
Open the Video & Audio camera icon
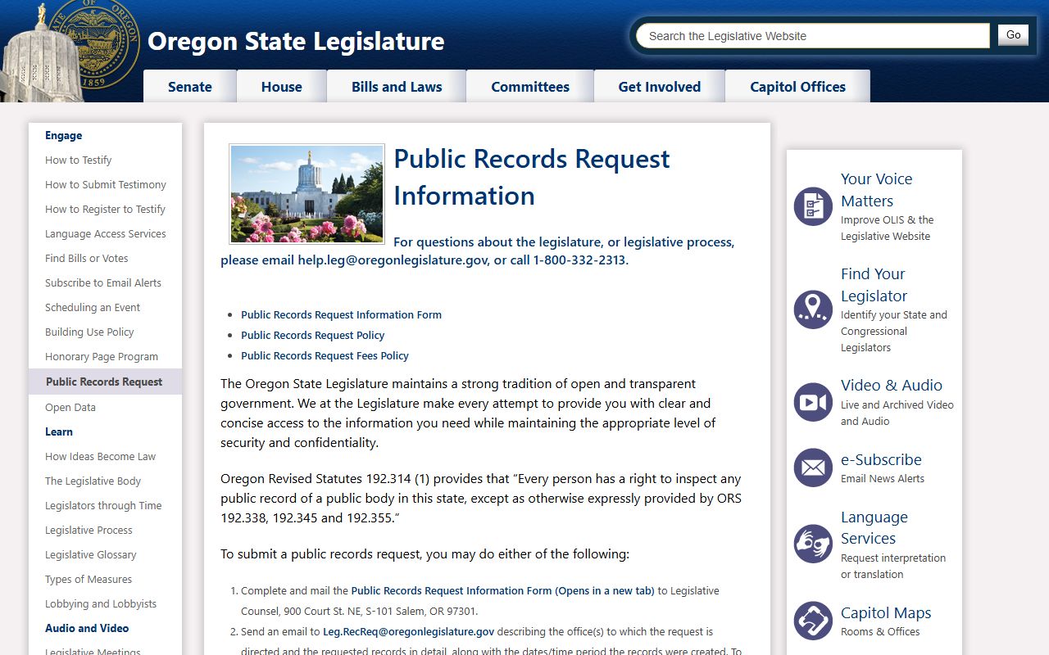coord(813,402)
